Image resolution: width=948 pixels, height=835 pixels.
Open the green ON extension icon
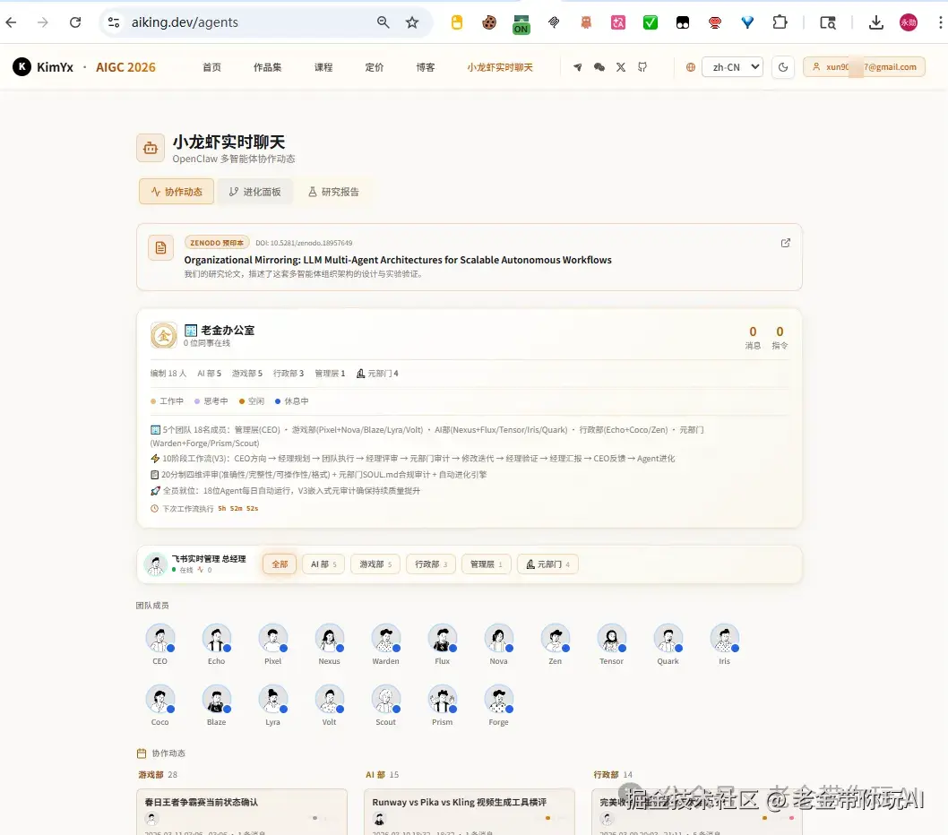(x=521, y=24)
